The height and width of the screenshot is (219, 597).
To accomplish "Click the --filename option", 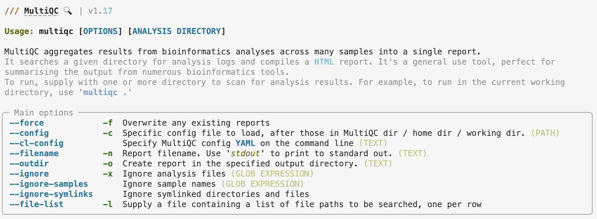I will click(34, 153).
